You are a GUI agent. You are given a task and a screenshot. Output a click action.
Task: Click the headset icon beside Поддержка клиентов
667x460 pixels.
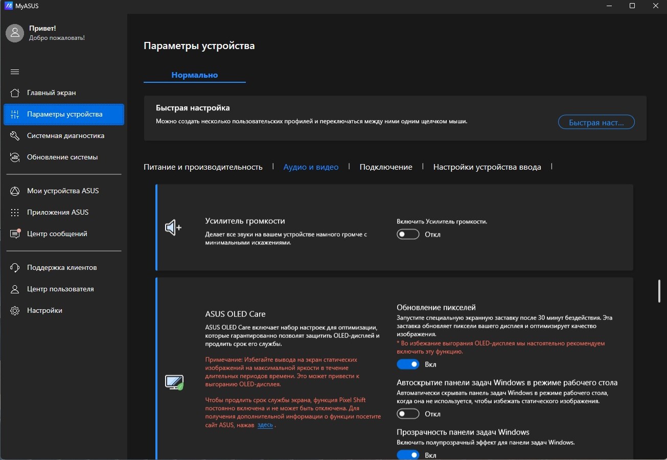[x=15, y=267]
